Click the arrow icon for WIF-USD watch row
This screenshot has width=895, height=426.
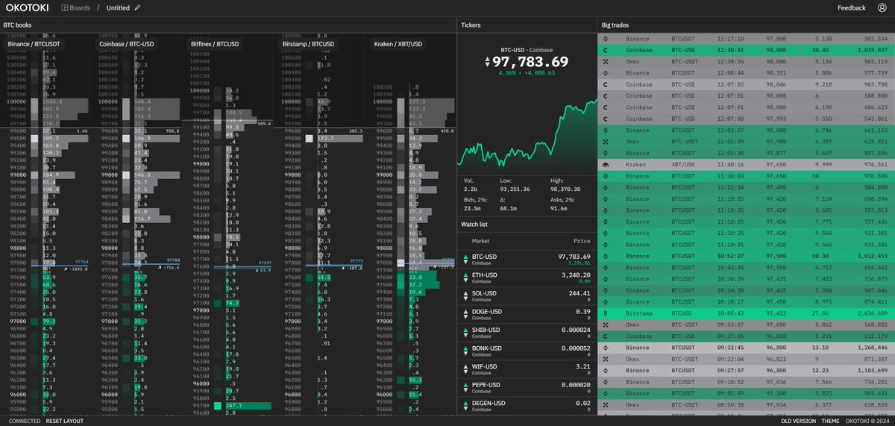(465, 369)
